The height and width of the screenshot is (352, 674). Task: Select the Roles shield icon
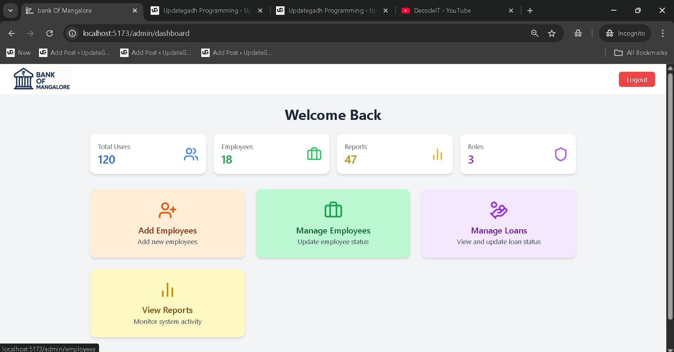pyautogui.click(x=560, y=154)
